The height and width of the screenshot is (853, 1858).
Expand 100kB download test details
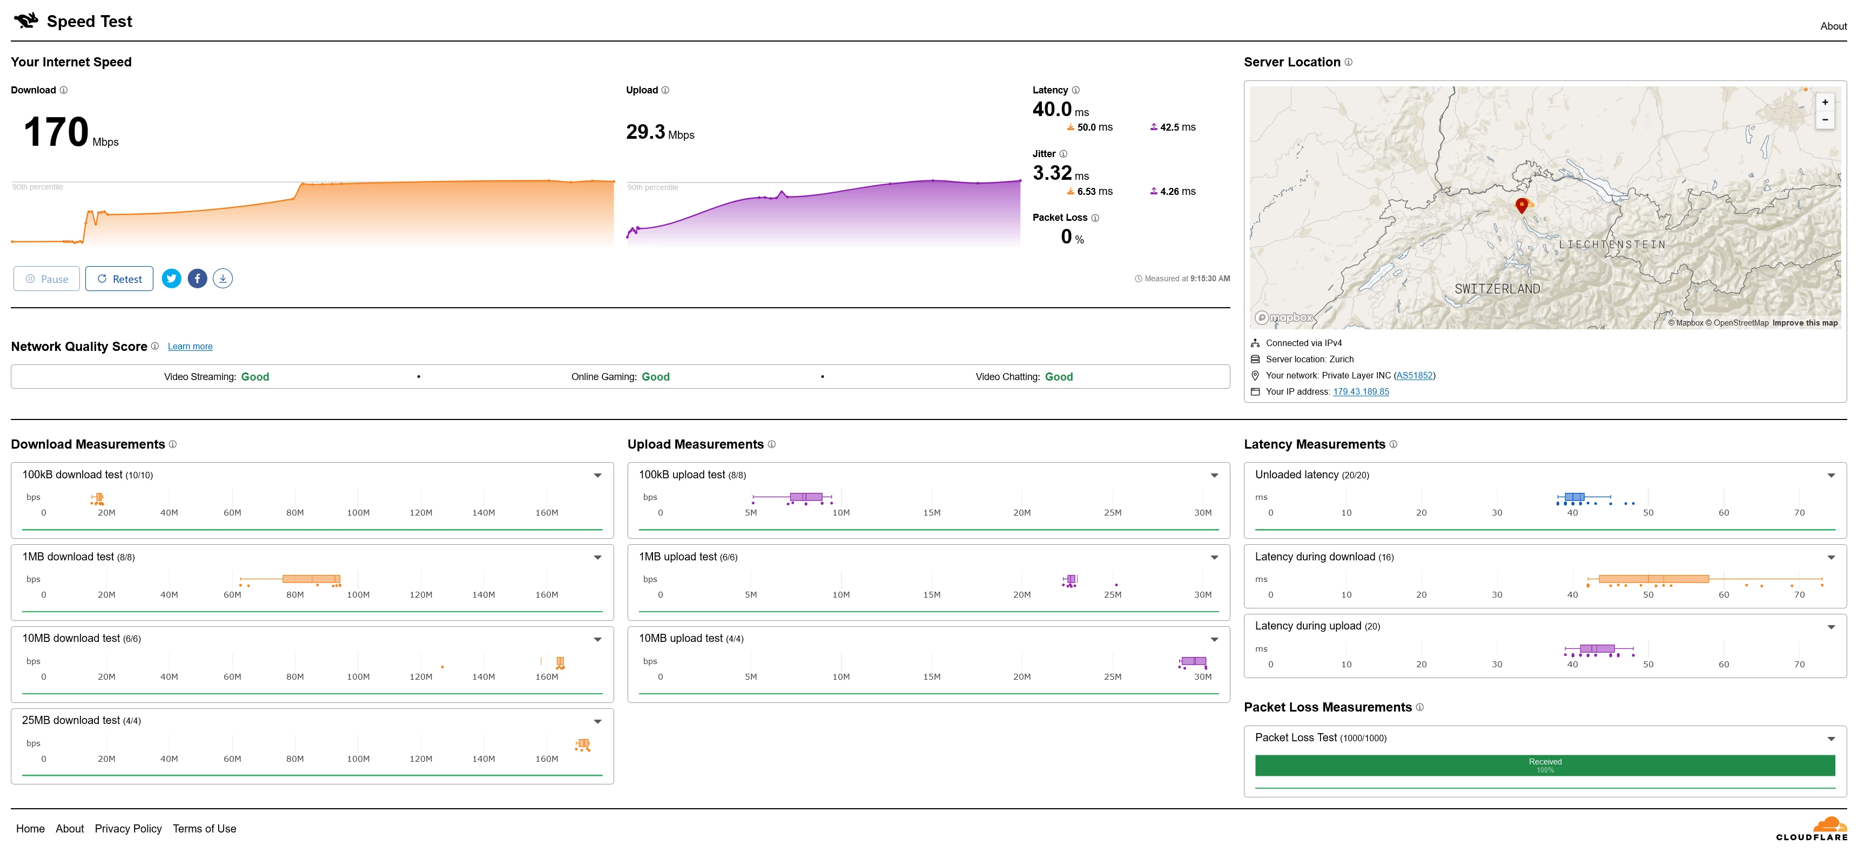coord(597,475)
